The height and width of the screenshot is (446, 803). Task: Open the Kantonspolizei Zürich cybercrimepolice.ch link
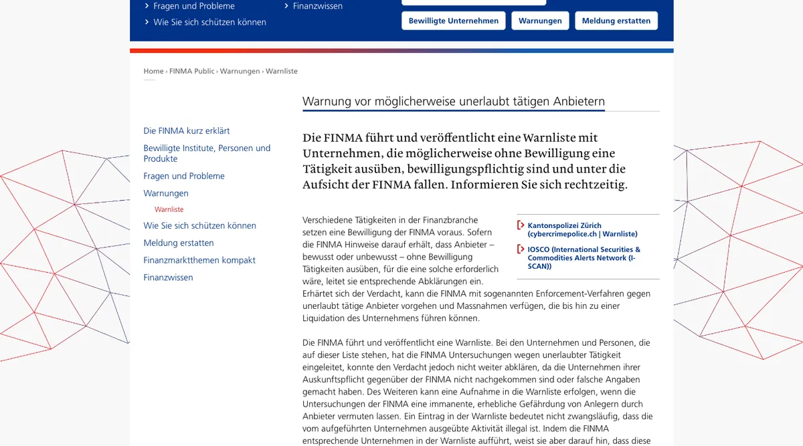click(582, 230)
